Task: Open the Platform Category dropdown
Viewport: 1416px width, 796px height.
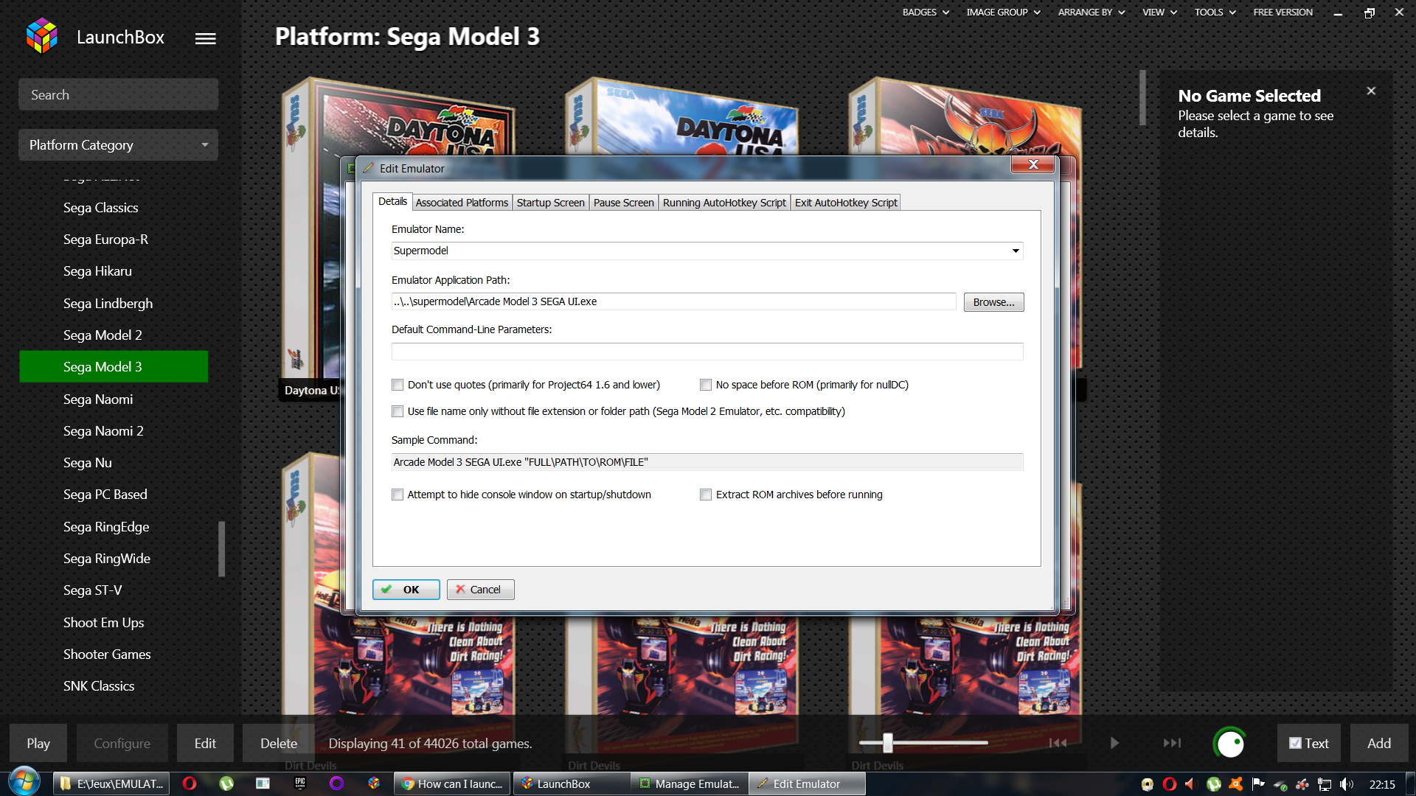Action: point(118,144)
